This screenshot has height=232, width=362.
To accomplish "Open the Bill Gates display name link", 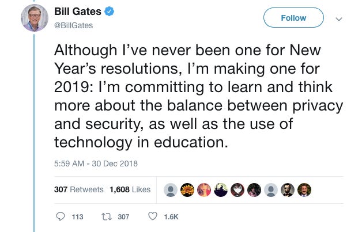I will coord(78,12).
